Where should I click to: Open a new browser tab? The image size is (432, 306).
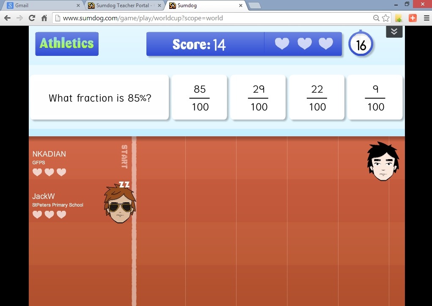coord(255,6)
